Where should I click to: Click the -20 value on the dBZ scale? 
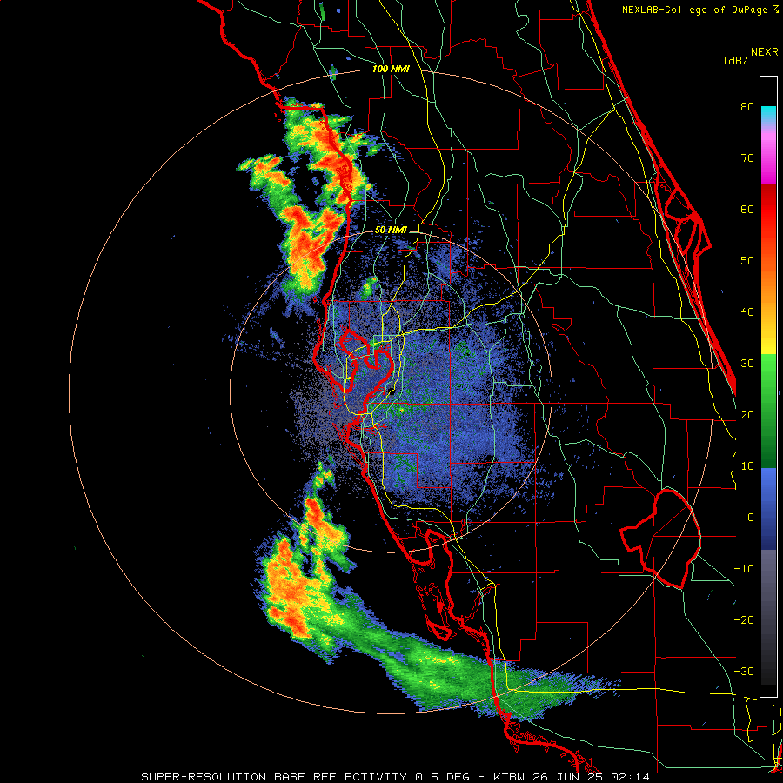point(744,619)
